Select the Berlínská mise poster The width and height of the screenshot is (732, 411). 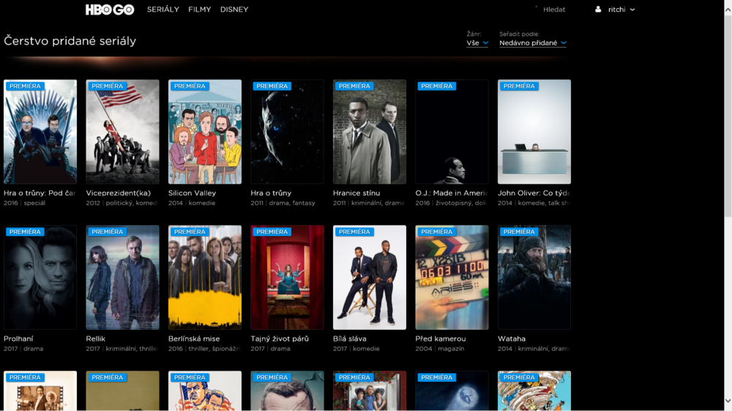coord(205,278)
